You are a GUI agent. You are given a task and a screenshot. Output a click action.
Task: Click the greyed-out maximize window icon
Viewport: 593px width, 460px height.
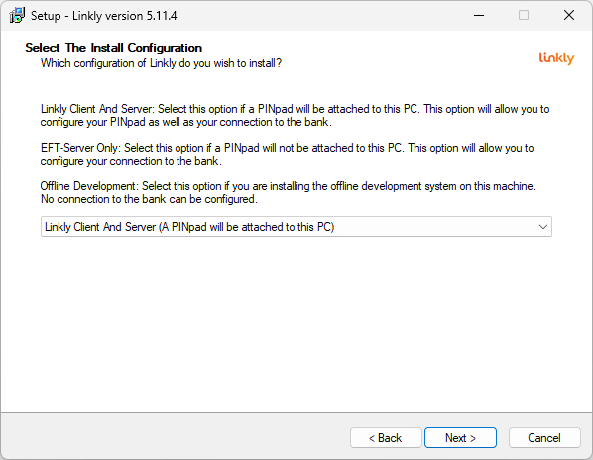(x=524, y=16)
